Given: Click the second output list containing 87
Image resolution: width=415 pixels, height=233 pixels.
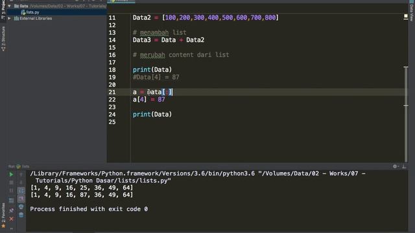Looking at the screenshot, I should [82, 195].
